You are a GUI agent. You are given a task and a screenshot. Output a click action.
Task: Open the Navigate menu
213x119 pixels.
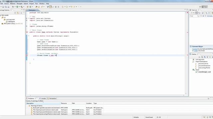point(20,4)
